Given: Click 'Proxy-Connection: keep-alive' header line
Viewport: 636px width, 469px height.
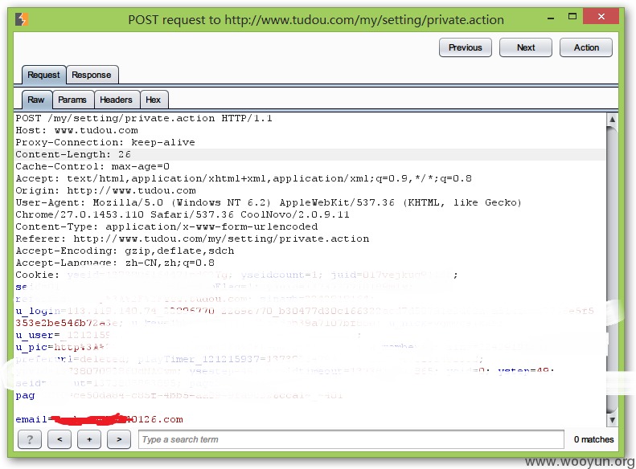Looking at the screenshot, I should (x=105, y=143).
